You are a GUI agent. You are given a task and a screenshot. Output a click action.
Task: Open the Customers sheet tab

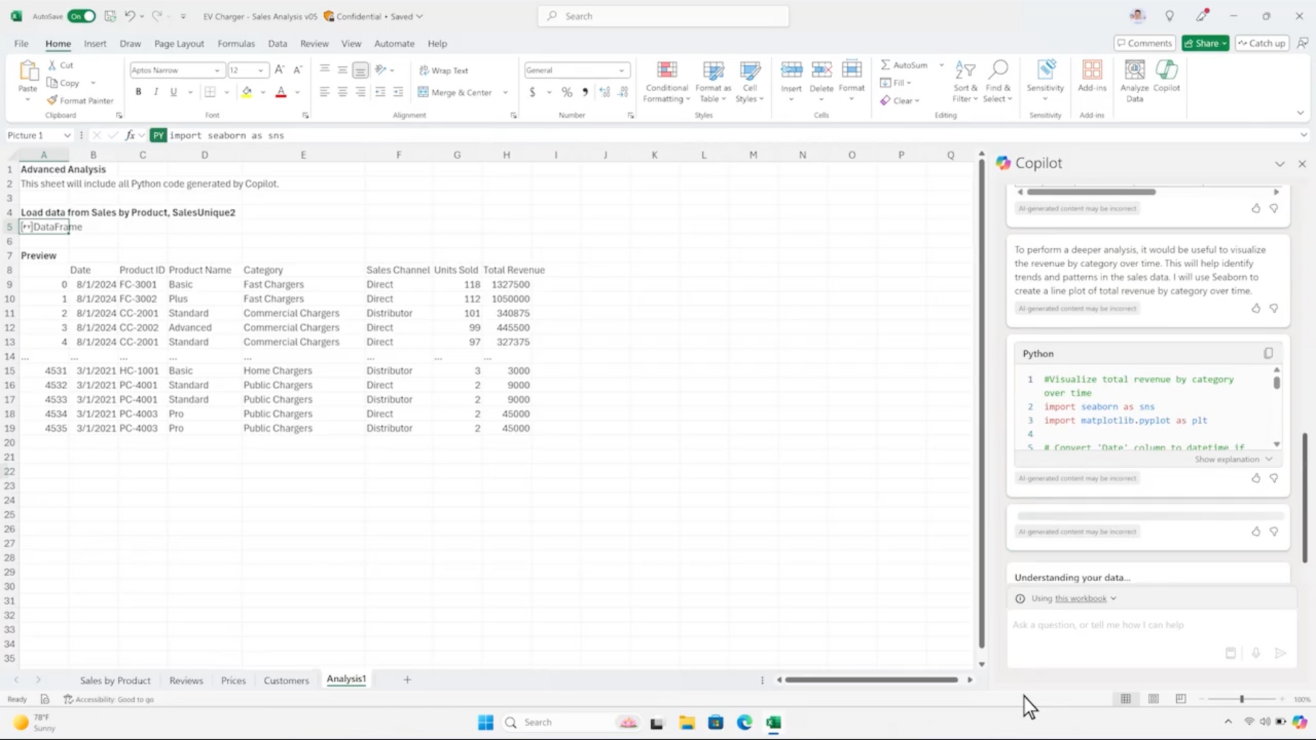tap(287, 680)
